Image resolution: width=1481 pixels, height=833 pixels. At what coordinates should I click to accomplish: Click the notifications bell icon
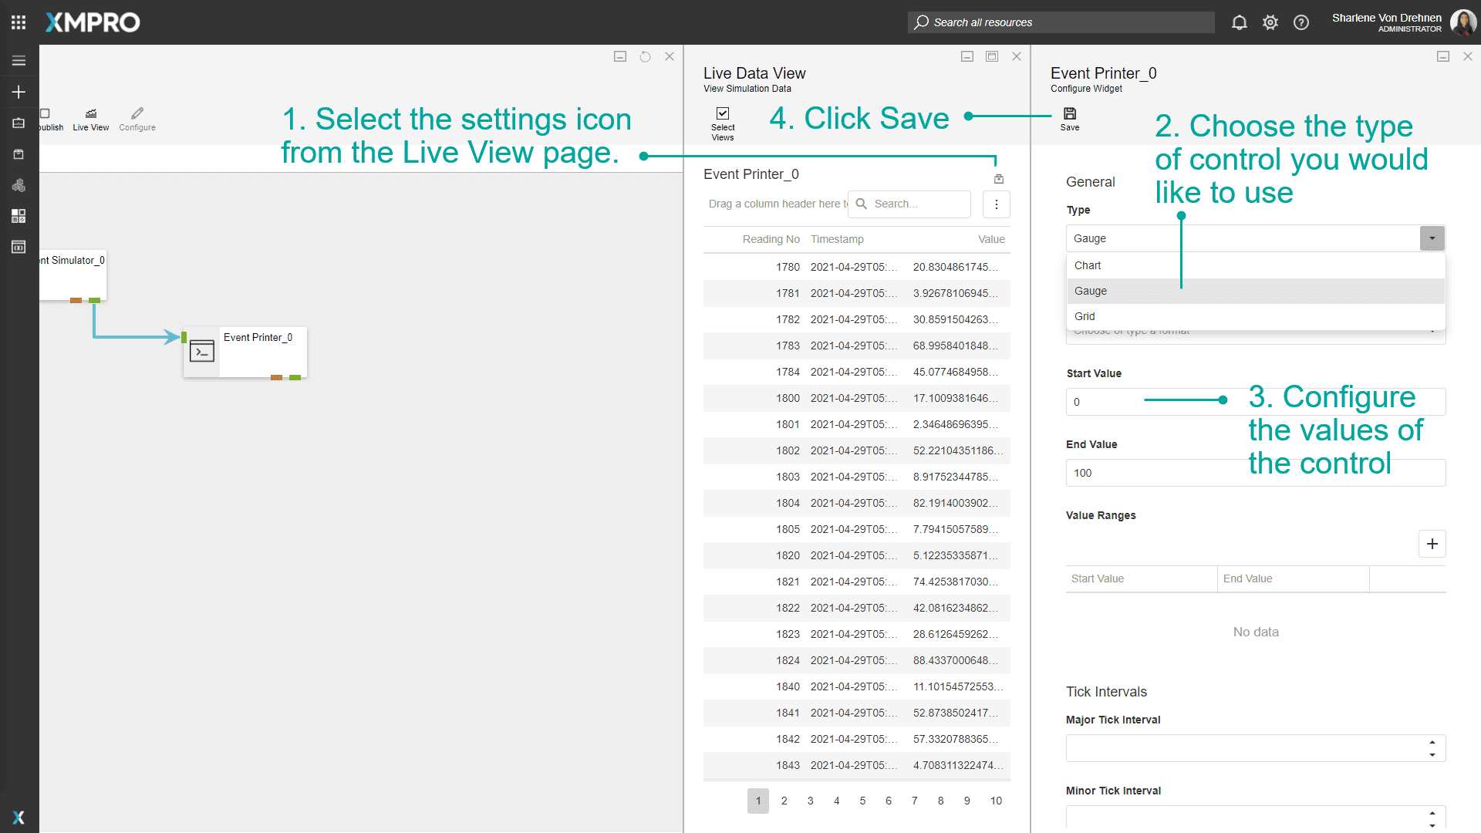pyautogui.click(x=1239, y=22)
